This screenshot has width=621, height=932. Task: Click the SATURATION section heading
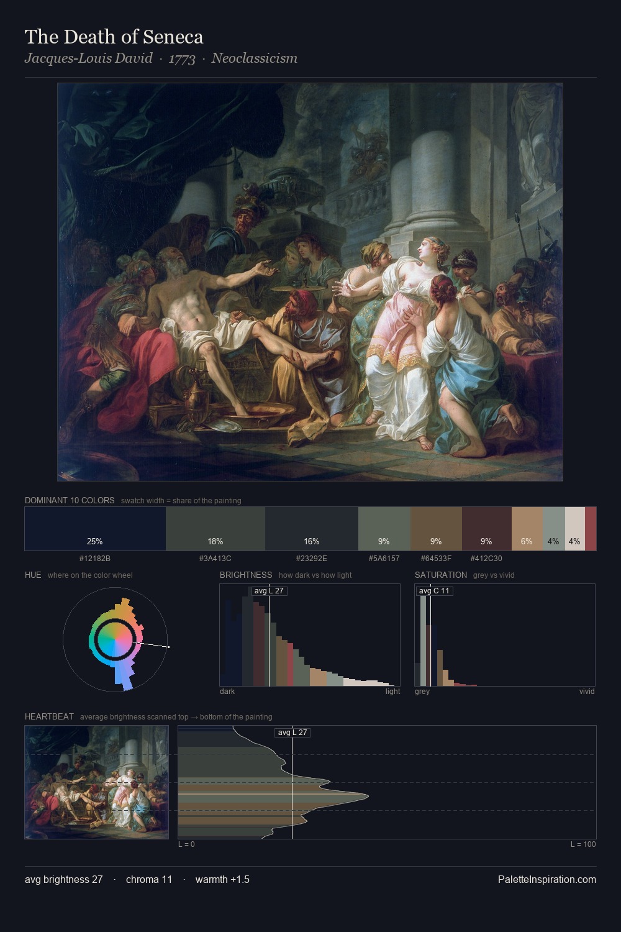click(x=441, y=575)
